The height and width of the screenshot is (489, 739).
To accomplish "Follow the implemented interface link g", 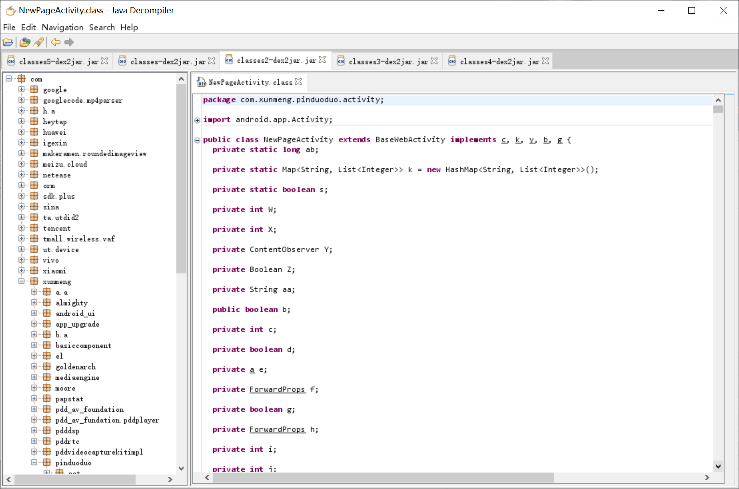I will tap(560, 140).
